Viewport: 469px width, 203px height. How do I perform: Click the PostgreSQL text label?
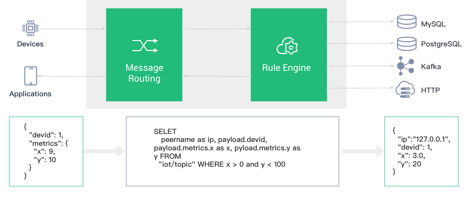(x=441, y=44)
